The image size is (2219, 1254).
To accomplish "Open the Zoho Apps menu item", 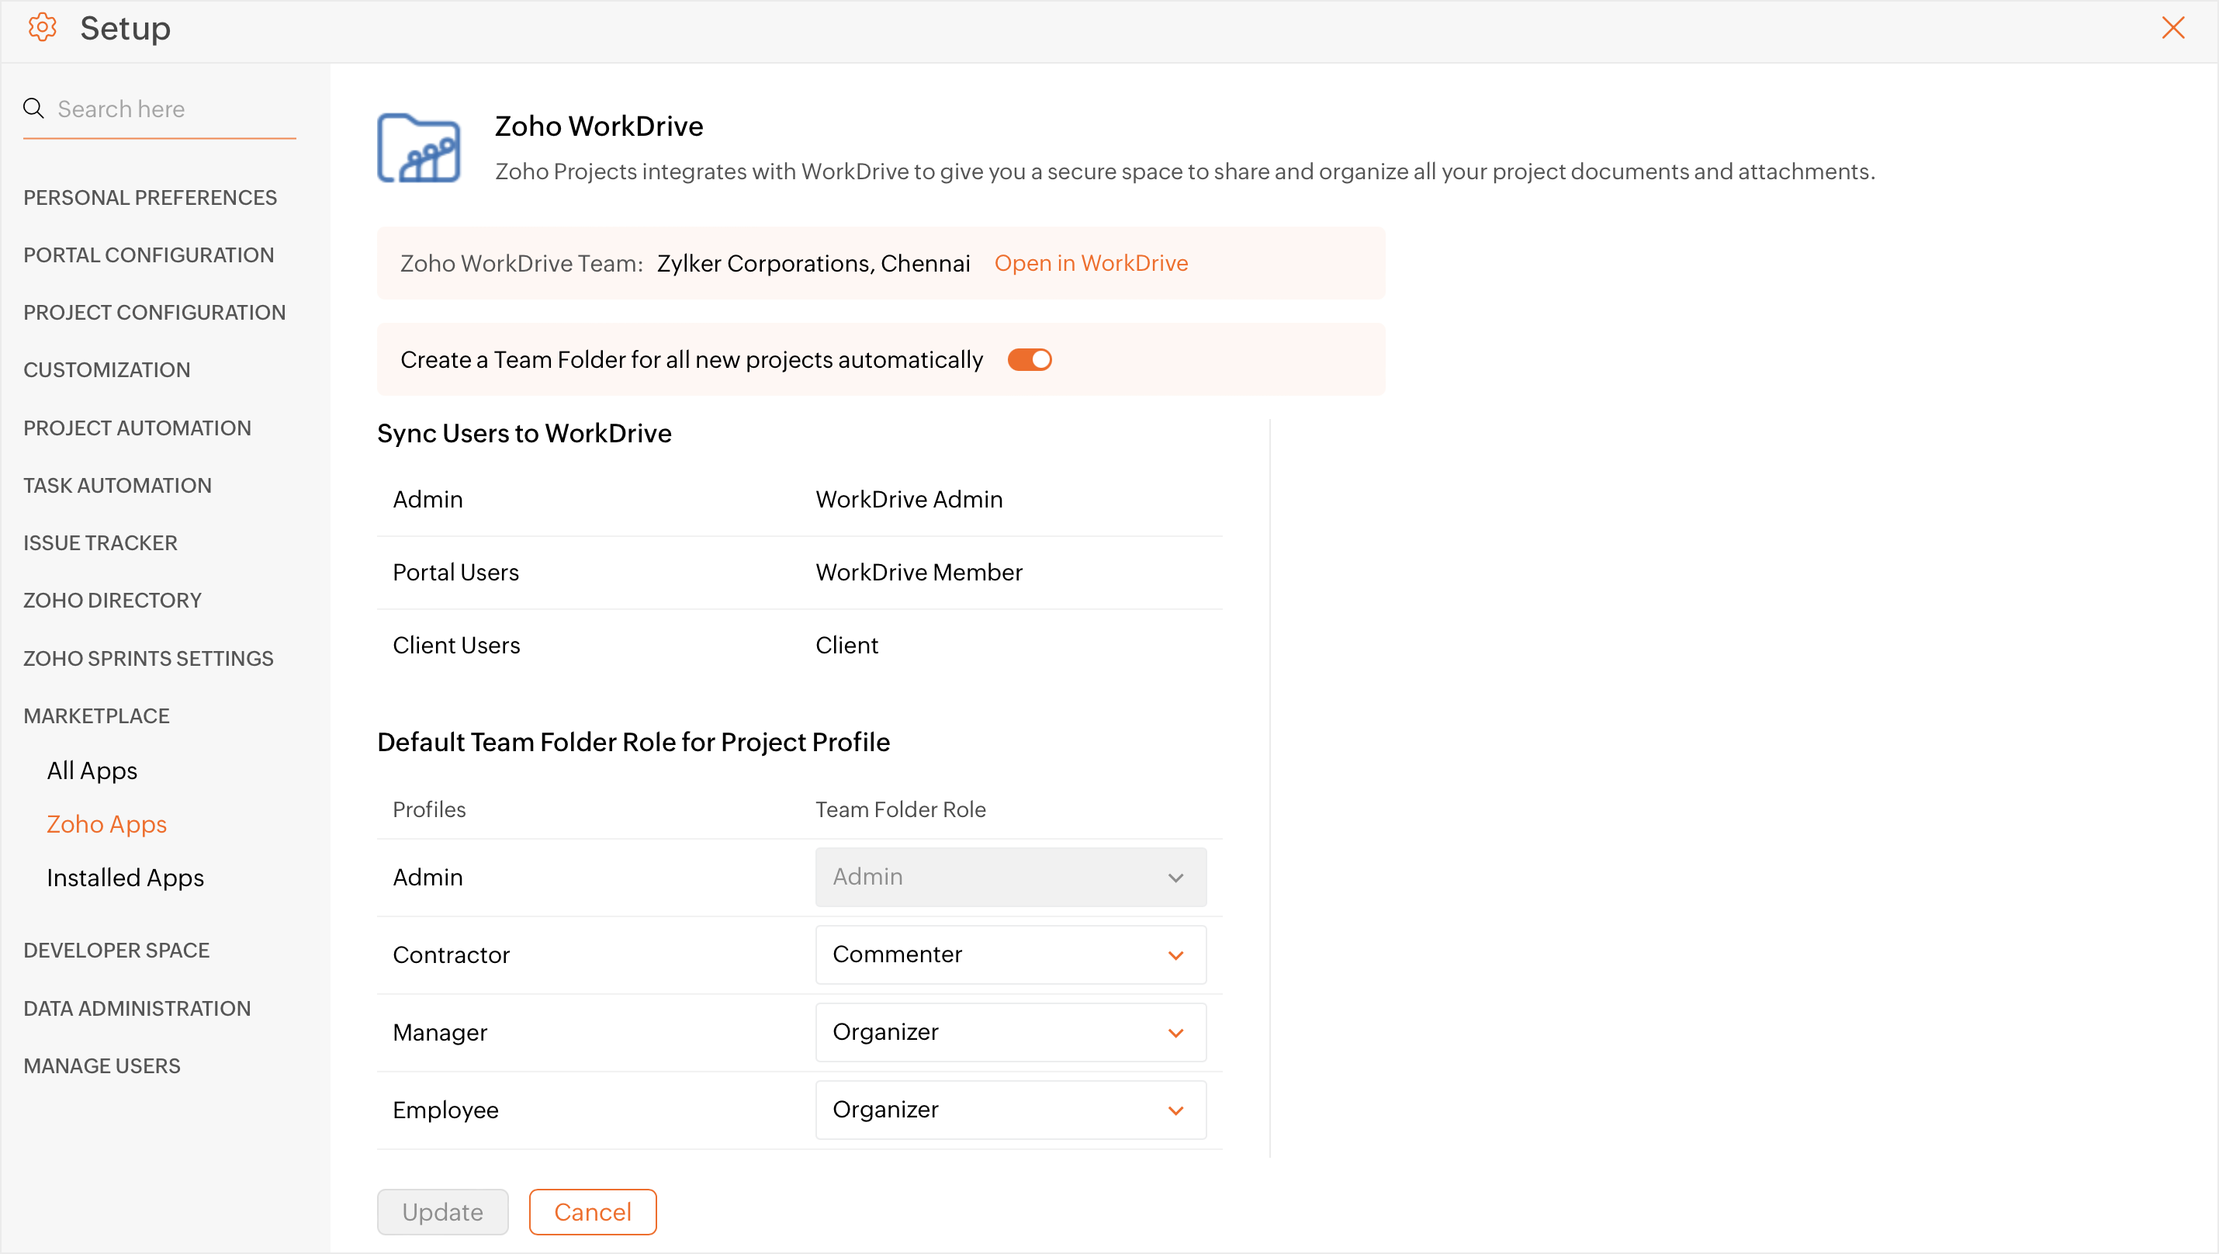I will (107, 824).
